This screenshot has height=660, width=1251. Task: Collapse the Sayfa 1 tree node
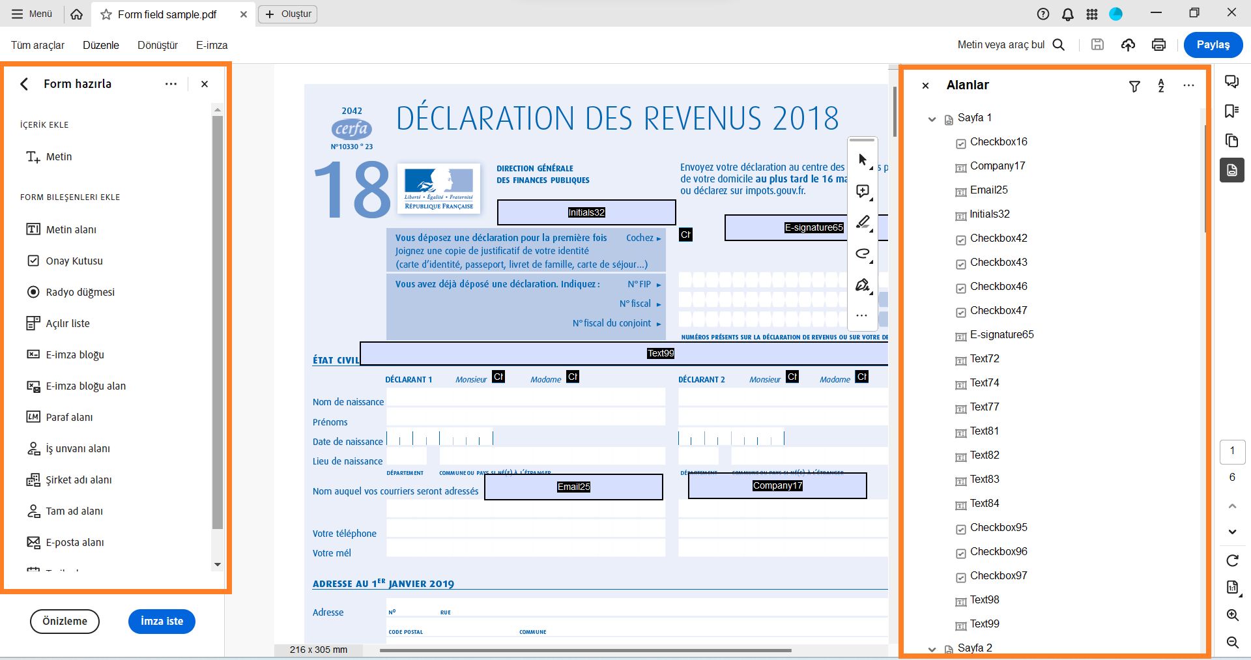click(932, 119)
